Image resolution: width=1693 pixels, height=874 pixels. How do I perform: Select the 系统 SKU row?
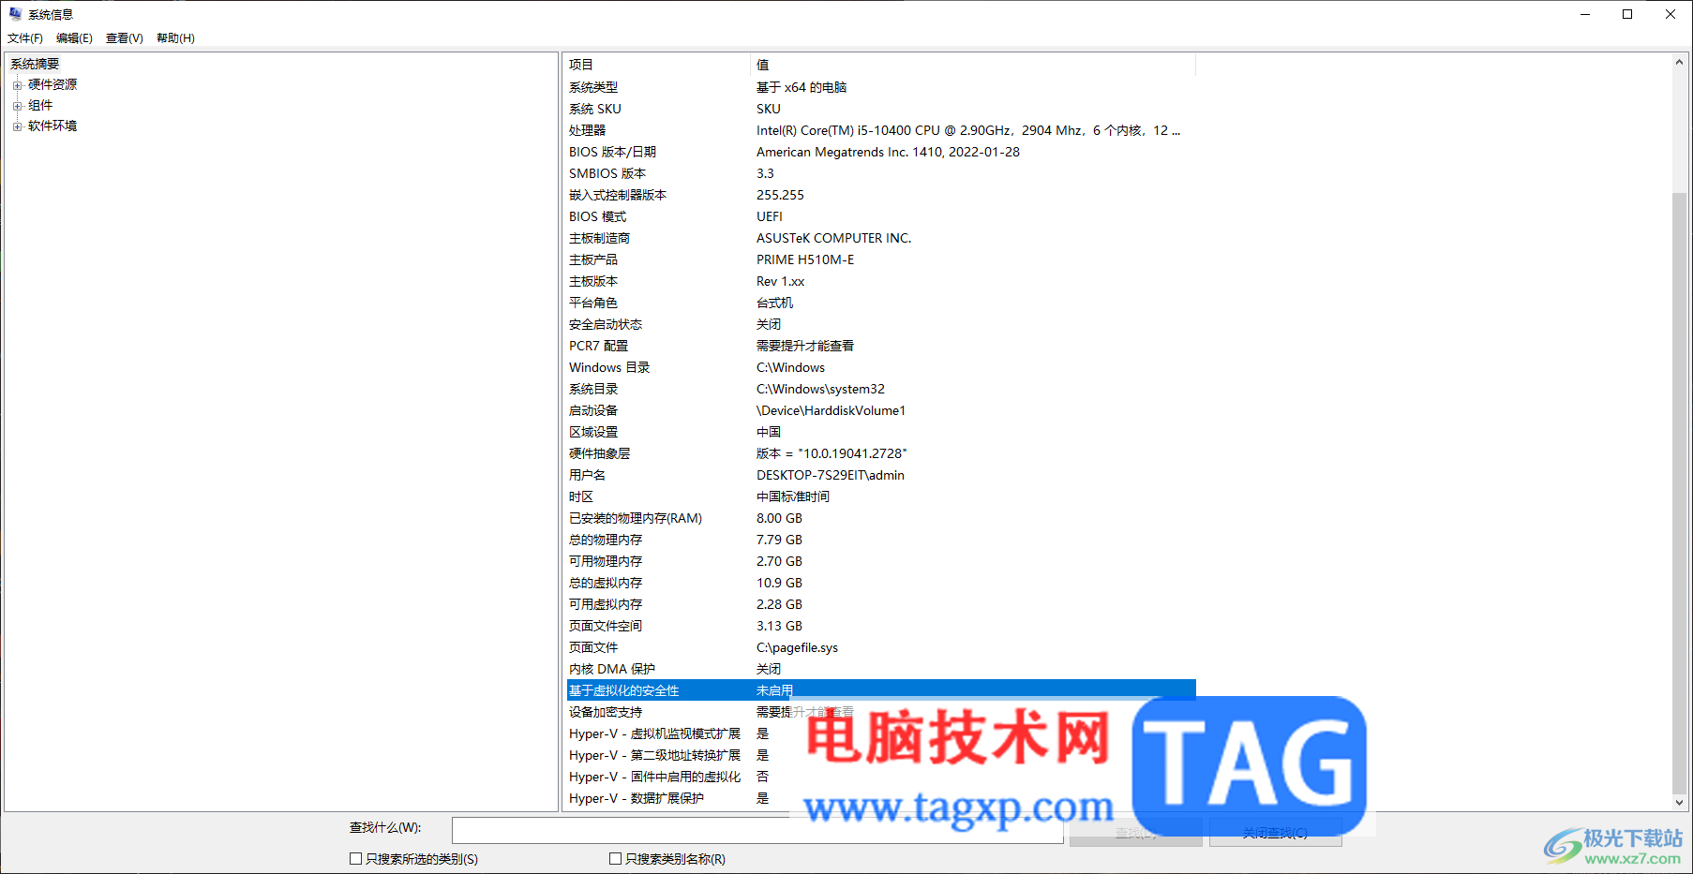881,109
